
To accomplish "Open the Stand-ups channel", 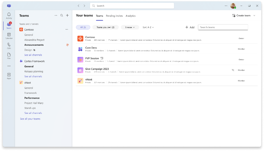I will (30, 108).
